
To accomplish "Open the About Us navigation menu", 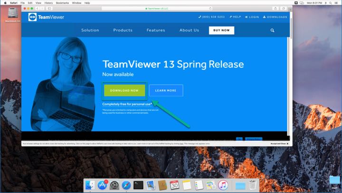I will [x=189, y=30].
